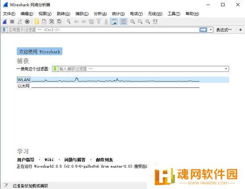The image size is (245, 189).
Task: Add a filter button with plus
Action: click(241, 30)
